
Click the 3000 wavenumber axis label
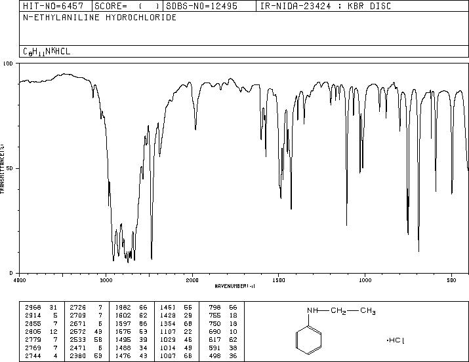(x=106, y=280)
